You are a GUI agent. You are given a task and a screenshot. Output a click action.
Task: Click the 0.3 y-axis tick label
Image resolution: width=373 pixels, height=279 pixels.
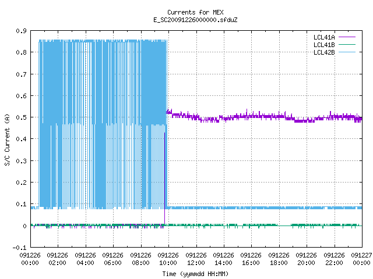21,161
